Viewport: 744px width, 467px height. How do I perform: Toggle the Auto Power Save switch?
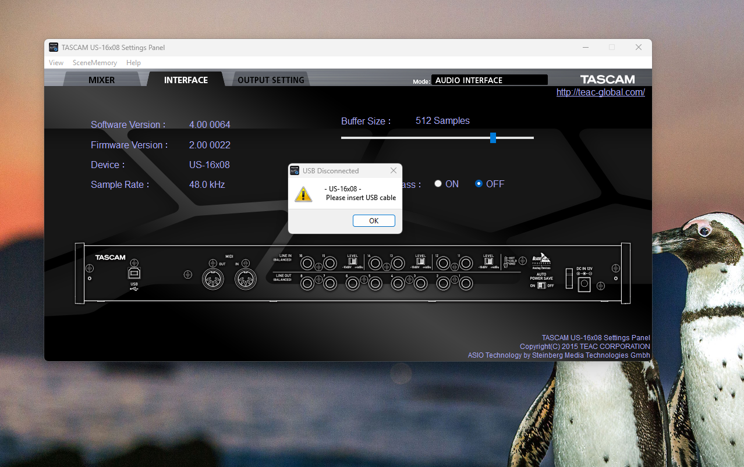click(541, 286)
